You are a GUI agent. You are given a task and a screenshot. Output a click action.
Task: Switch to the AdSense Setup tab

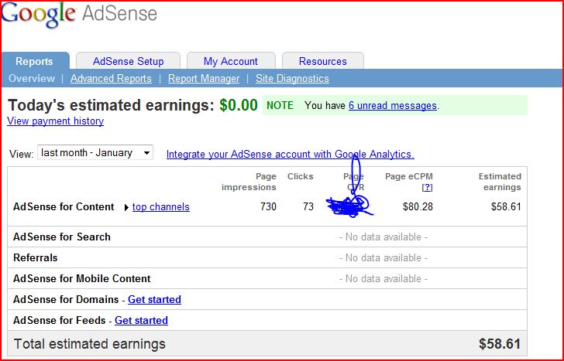pyautogui.click(x=128, y=61)
